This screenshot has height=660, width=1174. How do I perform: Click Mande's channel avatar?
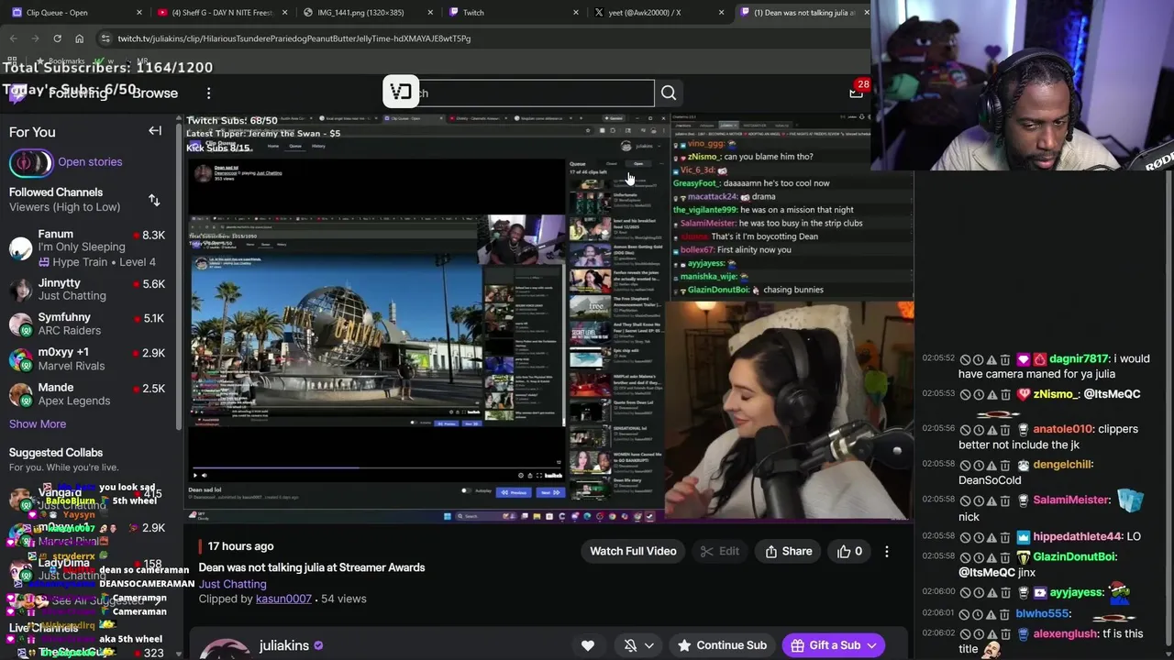pyautogui.click(x=20, y=394)
